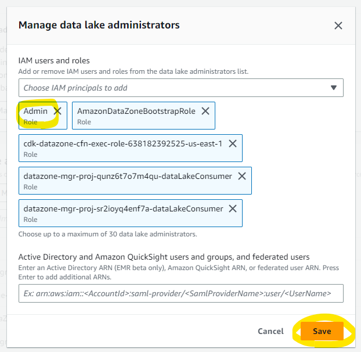Select datazone-mgr-proj-sr2ioyq4enf7a-dataLakeConsumer text

tap(123, 209)
